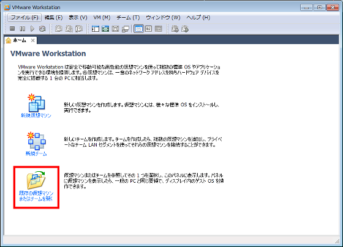Click the 新規チーム link
Screen dimensions: 343x247
pyautogui.click(x=36, y=153)
